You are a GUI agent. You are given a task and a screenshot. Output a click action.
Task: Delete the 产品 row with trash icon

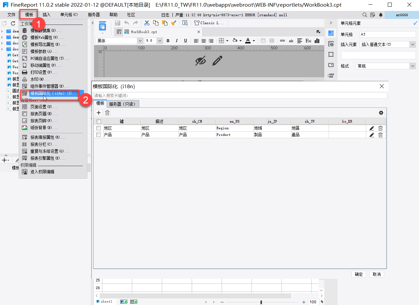click(380, 135)
